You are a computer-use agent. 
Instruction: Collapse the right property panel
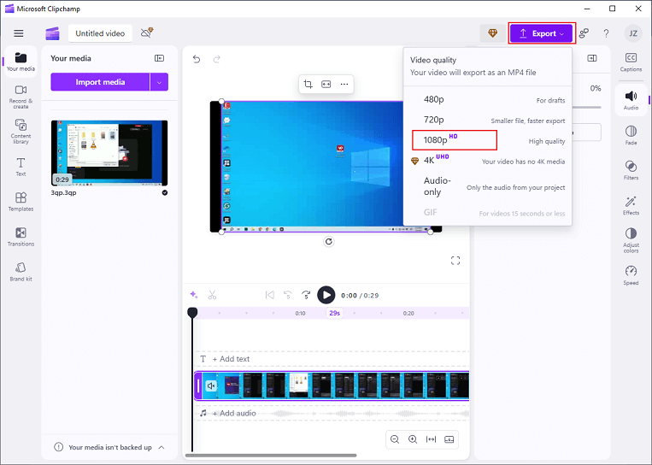592,58
